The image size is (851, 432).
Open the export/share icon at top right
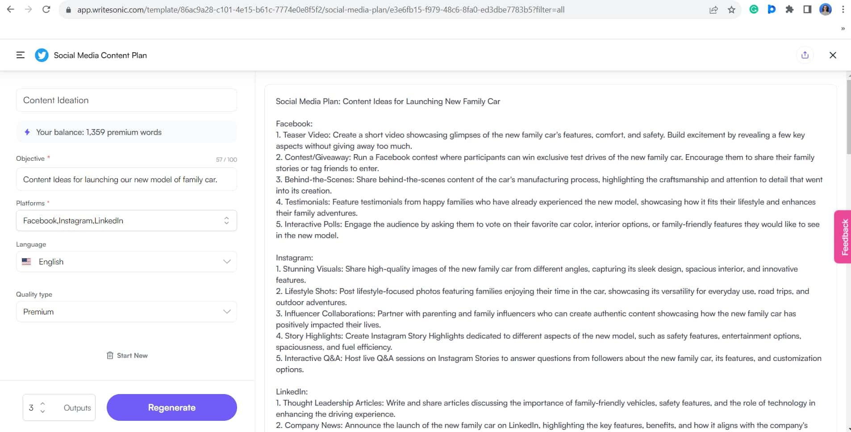(x=805, y=55)
